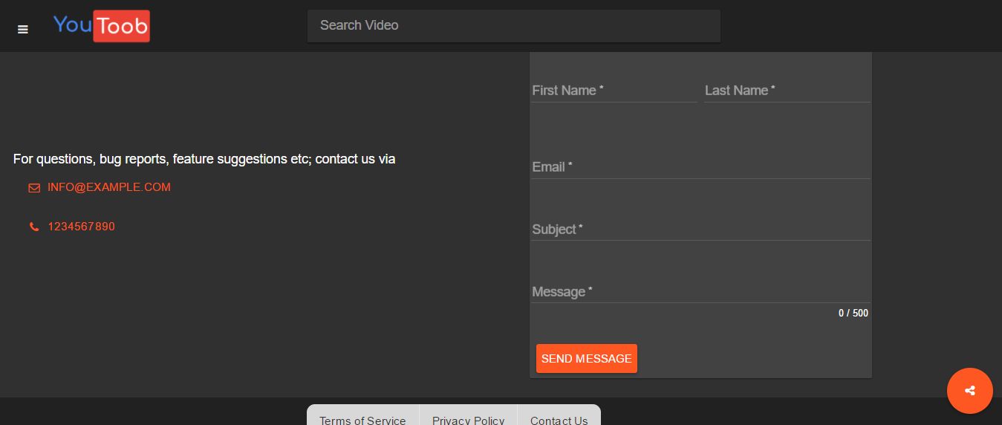The height and width of the screenshot is (425, 1002).
Task: Click the envelope icon beside the email address
Action: 34,188
